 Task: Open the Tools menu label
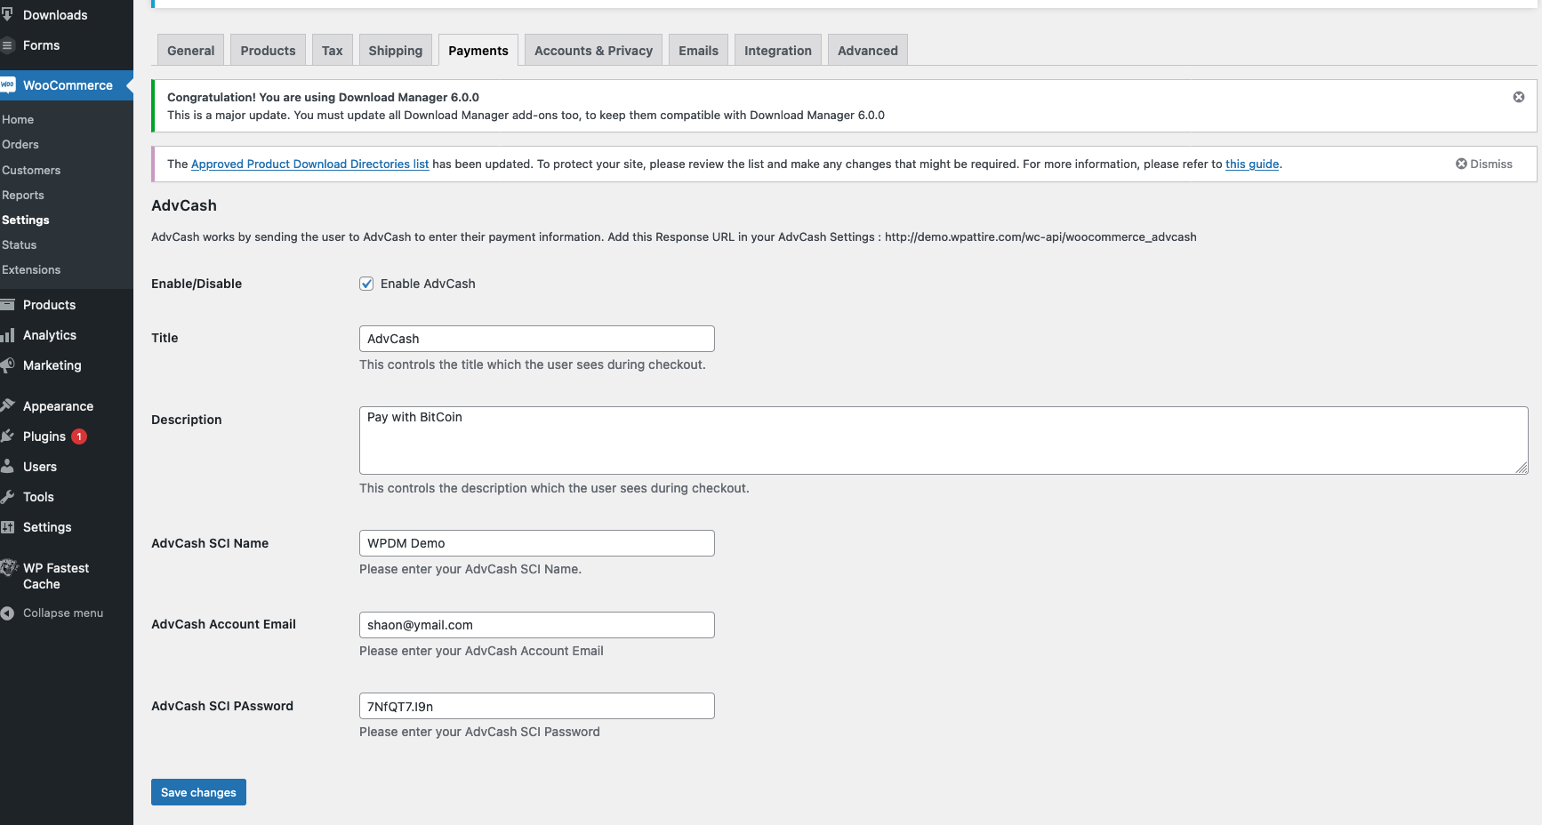point(38,497)
